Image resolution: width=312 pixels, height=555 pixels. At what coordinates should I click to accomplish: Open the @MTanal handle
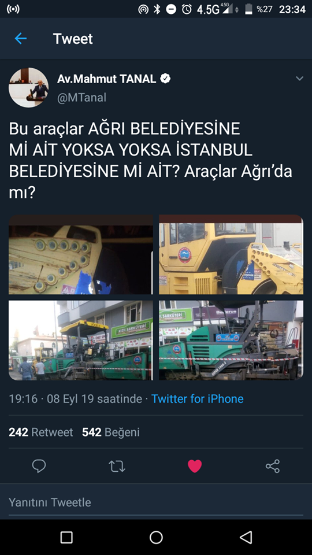(x=81, y=97)
